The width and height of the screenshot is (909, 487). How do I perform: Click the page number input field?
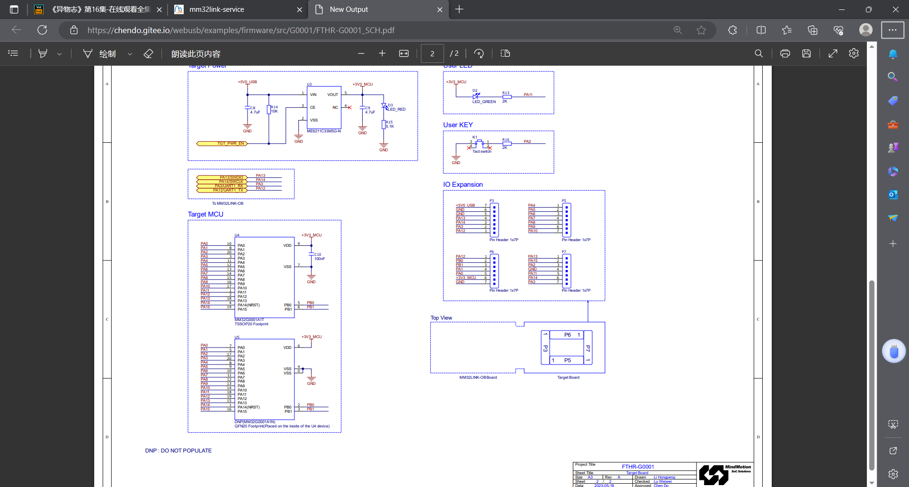(x=432, y=53)
